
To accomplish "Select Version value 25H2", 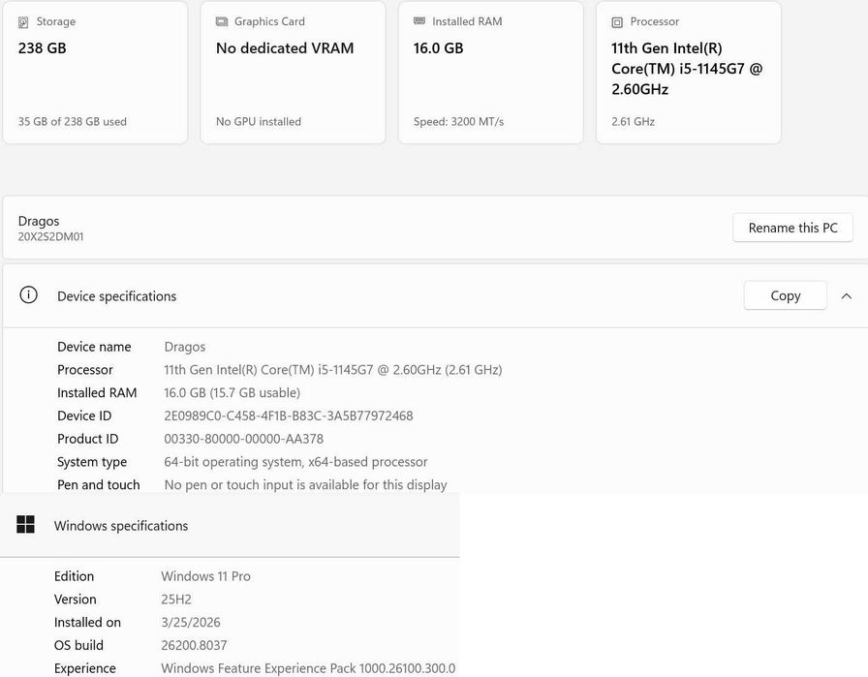I will [x=176, y=600].
